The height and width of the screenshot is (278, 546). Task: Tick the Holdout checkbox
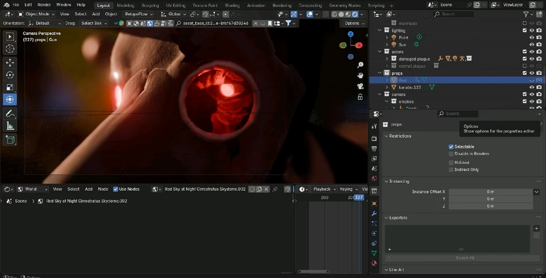click(451, 162)
